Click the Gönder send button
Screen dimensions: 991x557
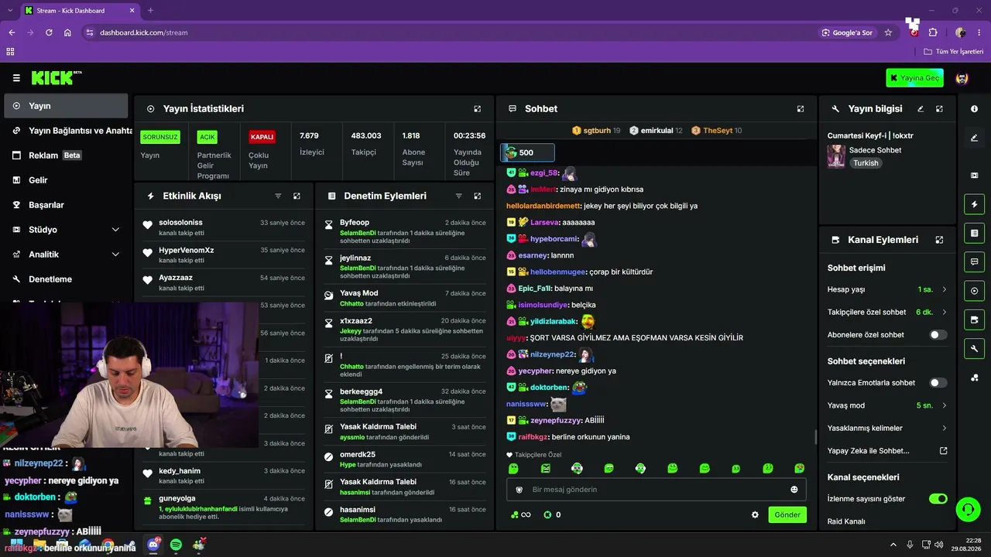pos(787,515)
